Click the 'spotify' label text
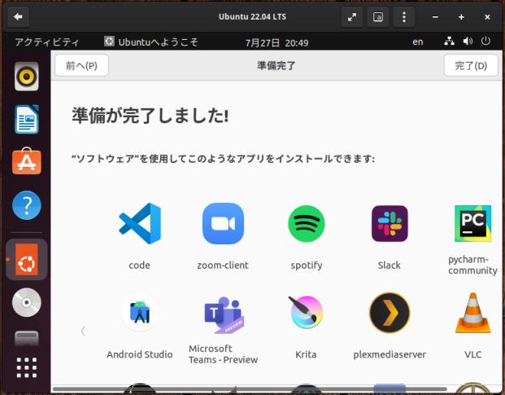 click(x=307, y=266)
